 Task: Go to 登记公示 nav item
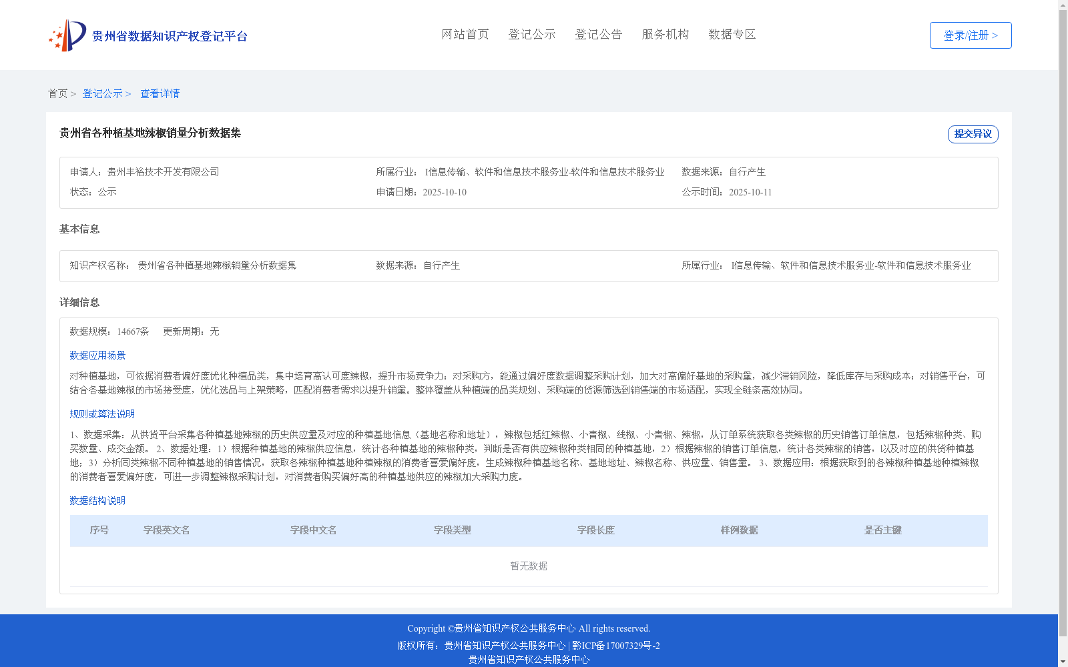coord(532,35)
